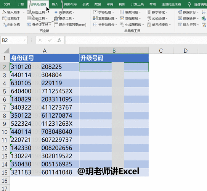Open the Name Box dropdown arrow
This screenshot has height=191, width=207.
25,40
